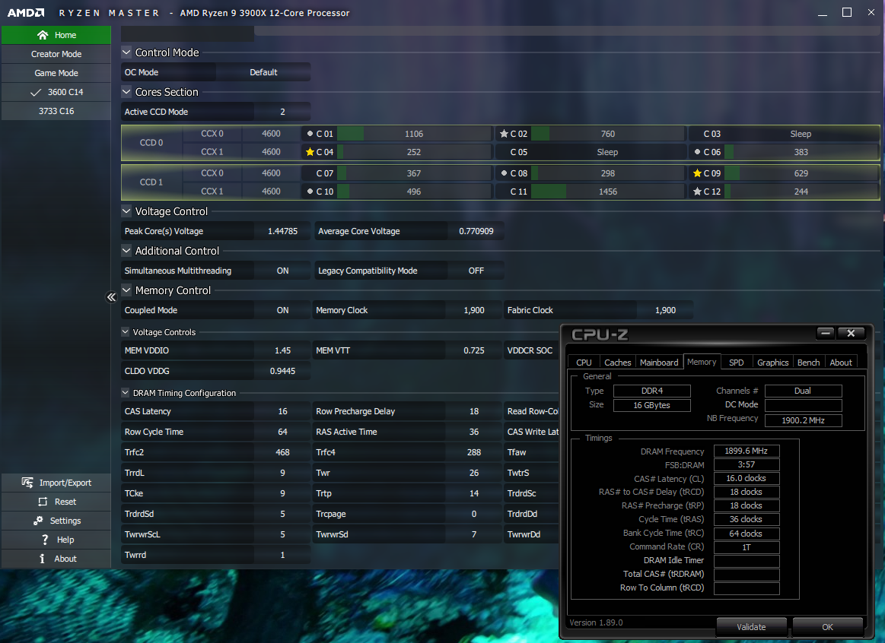Click core C 11 clock speed bar

607,192
